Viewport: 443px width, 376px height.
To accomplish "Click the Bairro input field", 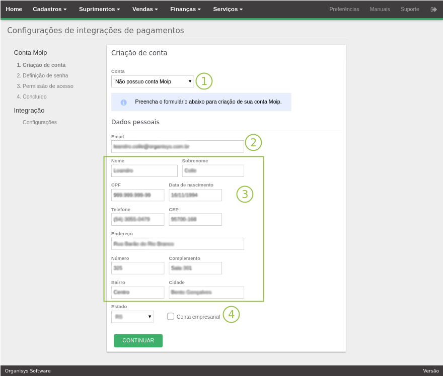I will (137, 292).
